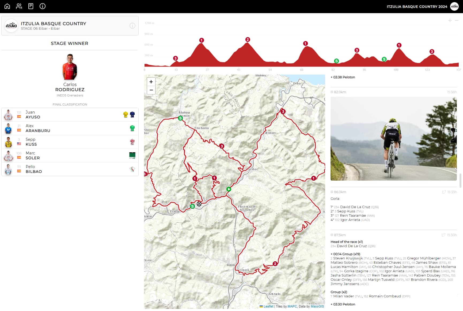The width and height of the screenshot is (463, 311).
Task: Click Sepp Kuss polka-dot jersey icon
Action: pyautogui.click(x=132, y=142)
